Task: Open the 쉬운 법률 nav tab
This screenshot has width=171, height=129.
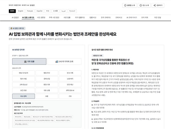Action: (x=67, y=17)
